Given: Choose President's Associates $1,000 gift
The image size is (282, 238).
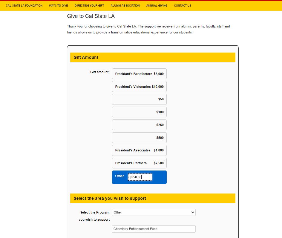Looking at the screenshot, I should 139,150.
